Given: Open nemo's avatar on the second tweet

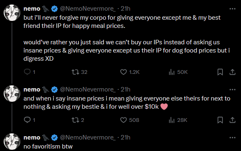Looking at the screenshot, I should coord(12,94).
